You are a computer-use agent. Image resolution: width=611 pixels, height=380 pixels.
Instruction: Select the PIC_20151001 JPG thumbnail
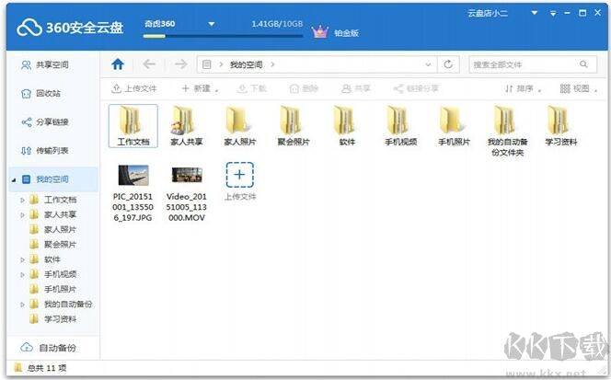[133, 175]
